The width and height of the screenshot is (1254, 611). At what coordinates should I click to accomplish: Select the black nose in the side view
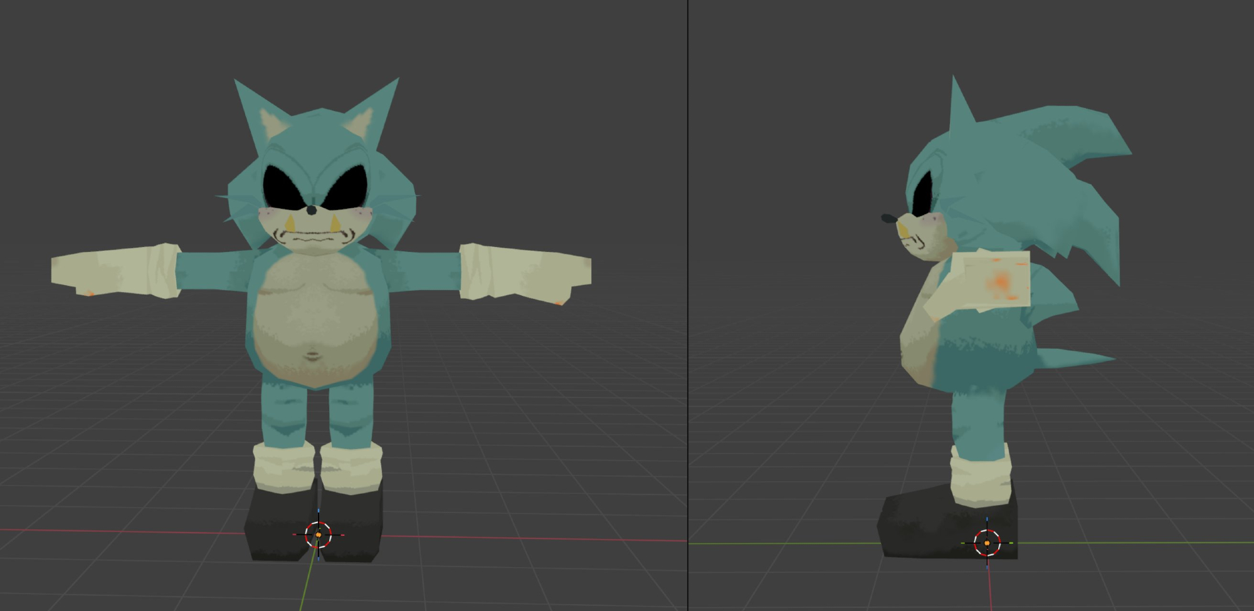click(x=888, y=219)
